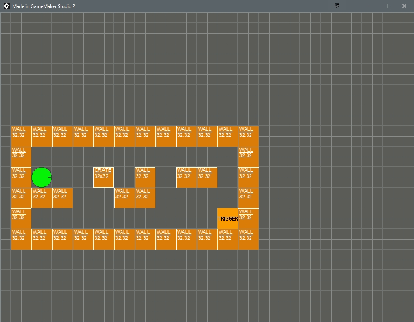Click the bottom-right corner WALL block
Viewport: 414px width, 322px height.
(x=247, y=239)
